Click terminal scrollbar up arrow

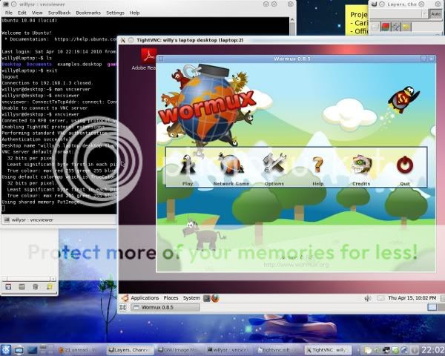[x=292, y=20]
